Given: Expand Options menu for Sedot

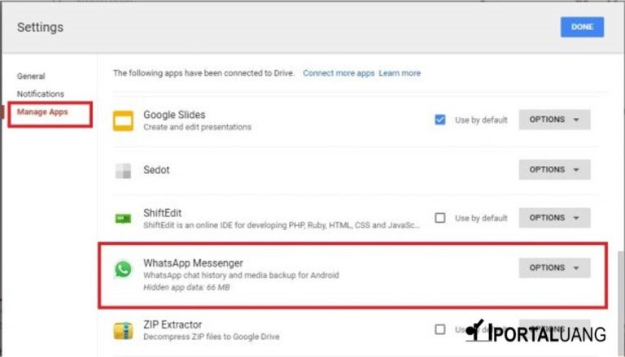Looking at the screenshot, I should point(554,170).
